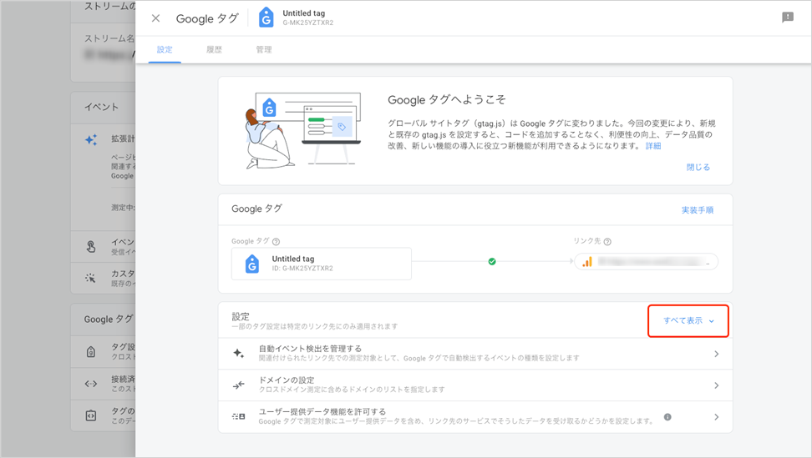Click help icon next to リンク先 label

click(607, 241)
